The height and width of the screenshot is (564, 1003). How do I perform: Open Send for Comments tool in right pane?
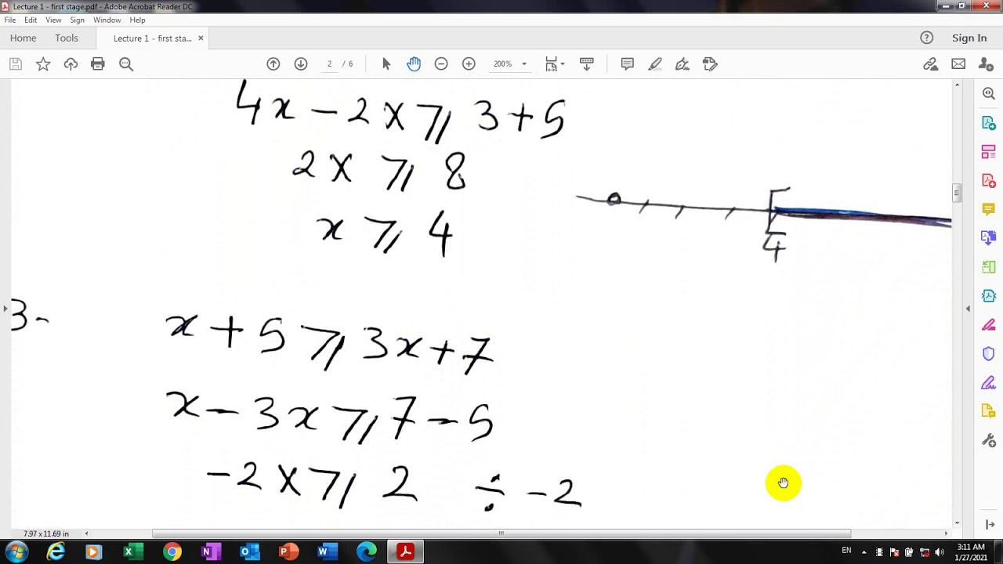pos(989,412)
